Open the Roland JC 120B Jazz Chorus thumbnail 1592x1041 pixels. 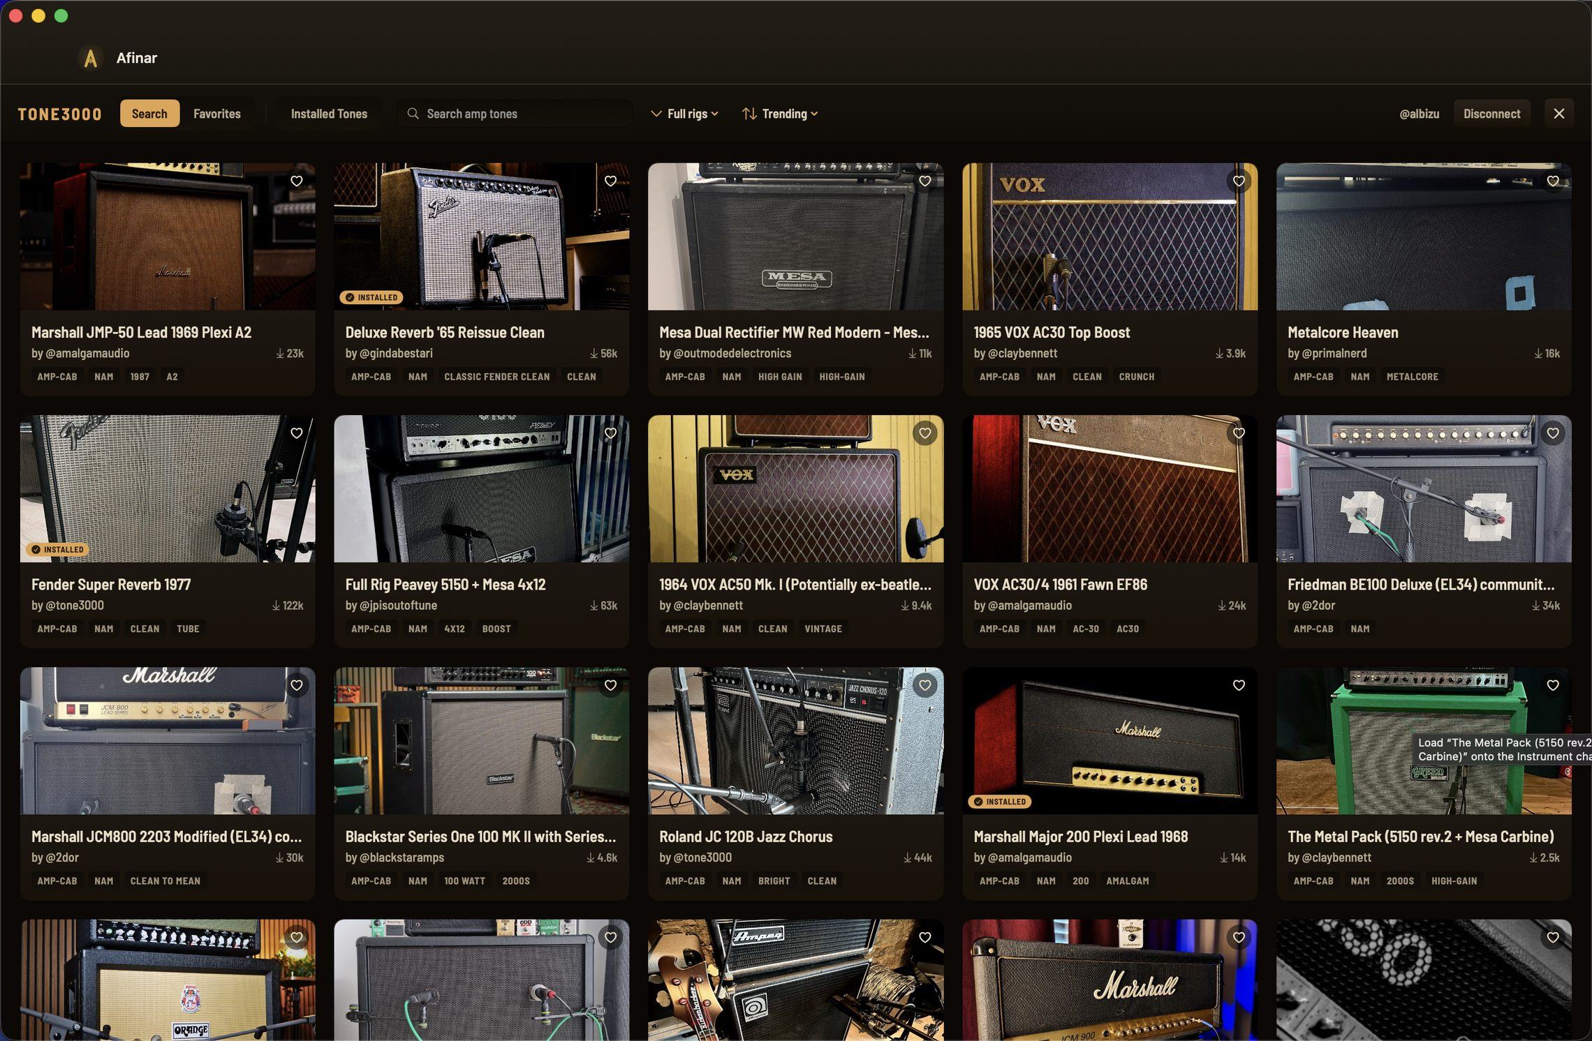point(795,741)
